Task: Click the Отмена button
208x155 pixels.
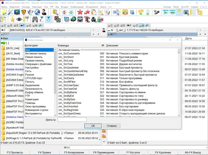Action: tap(112, 126)
